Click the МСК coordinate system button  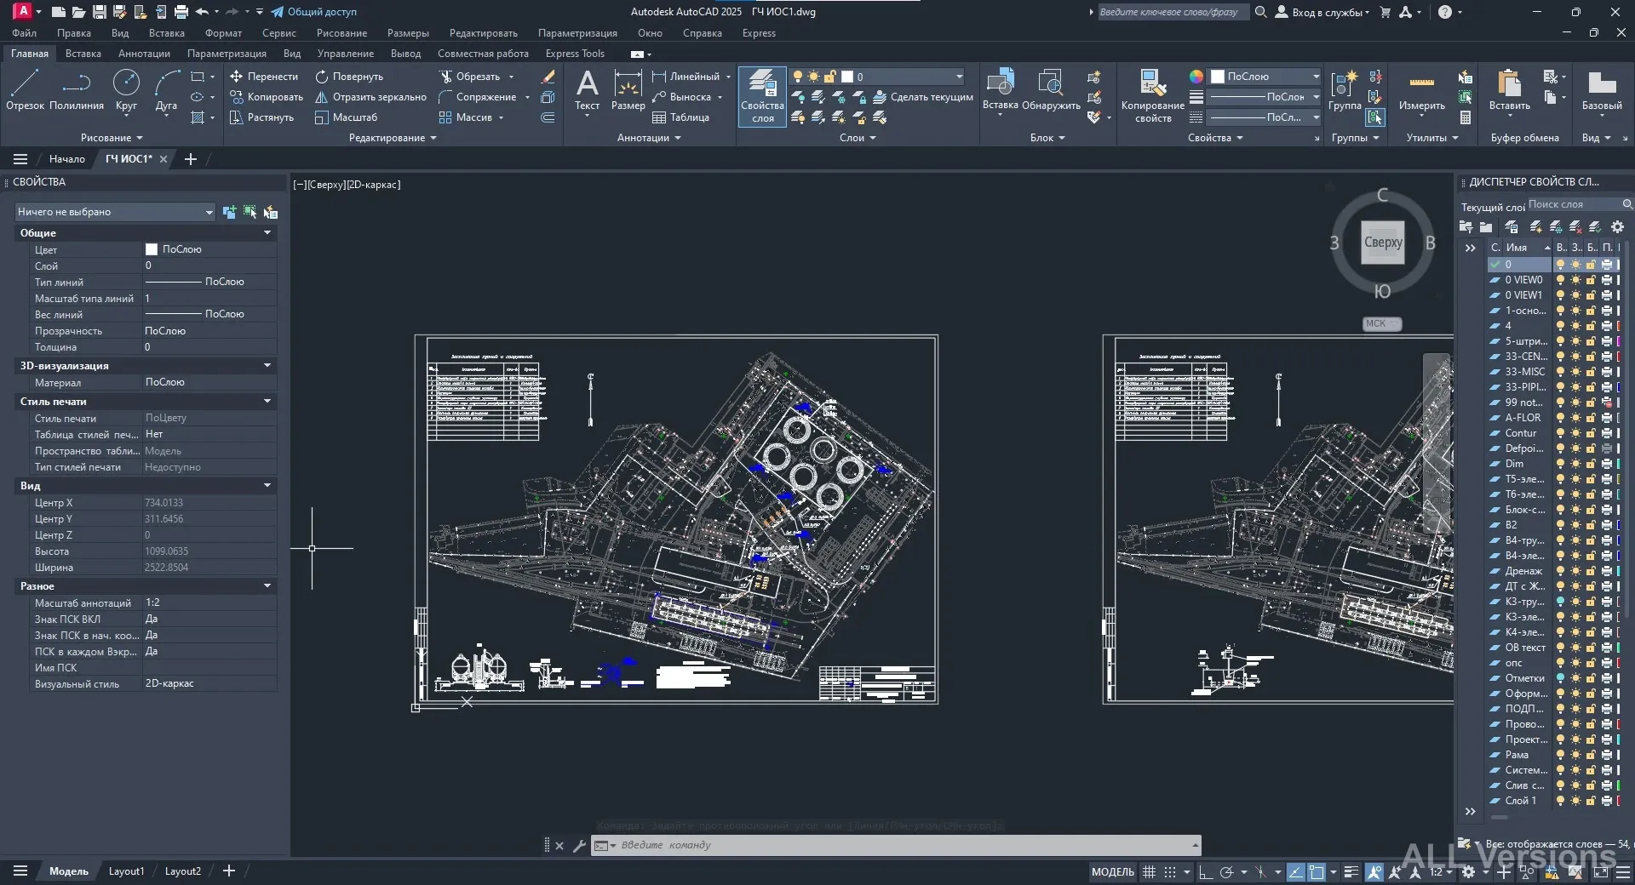[x=1381, y=323]
